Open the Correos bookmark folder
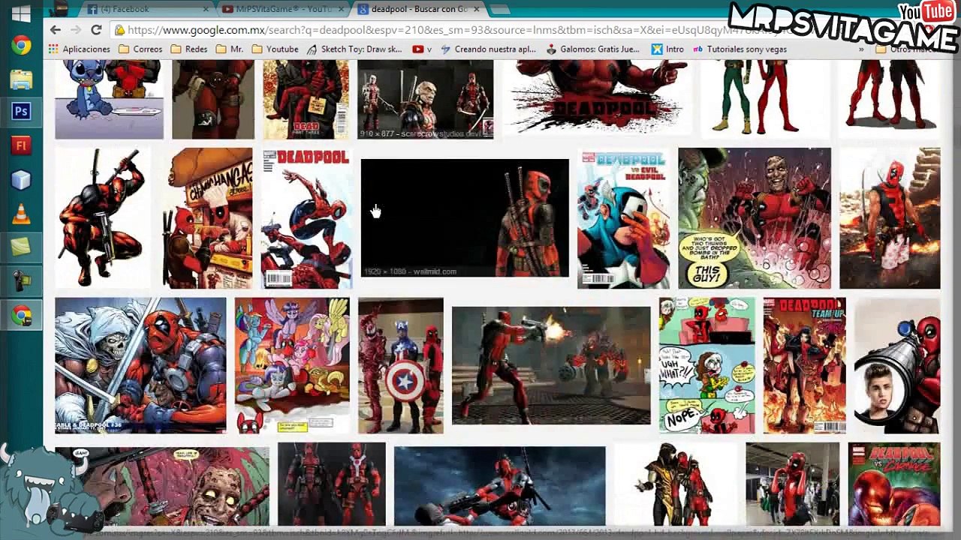Image resolution: width=961 pixels, height=540 pixels. pyautogui.click(x=140, y=49)
